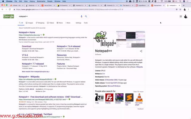Open the Google apps grid
Image resolution: width=191 pixels, height=119 pixels.
(x=181, y=16)
